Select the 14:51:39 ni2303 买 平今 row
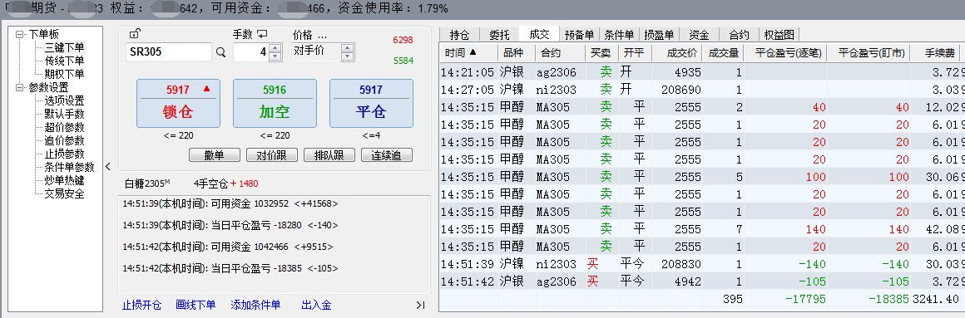Image resolution: width=965 pixels, height=318 pixels. (702, 263)
